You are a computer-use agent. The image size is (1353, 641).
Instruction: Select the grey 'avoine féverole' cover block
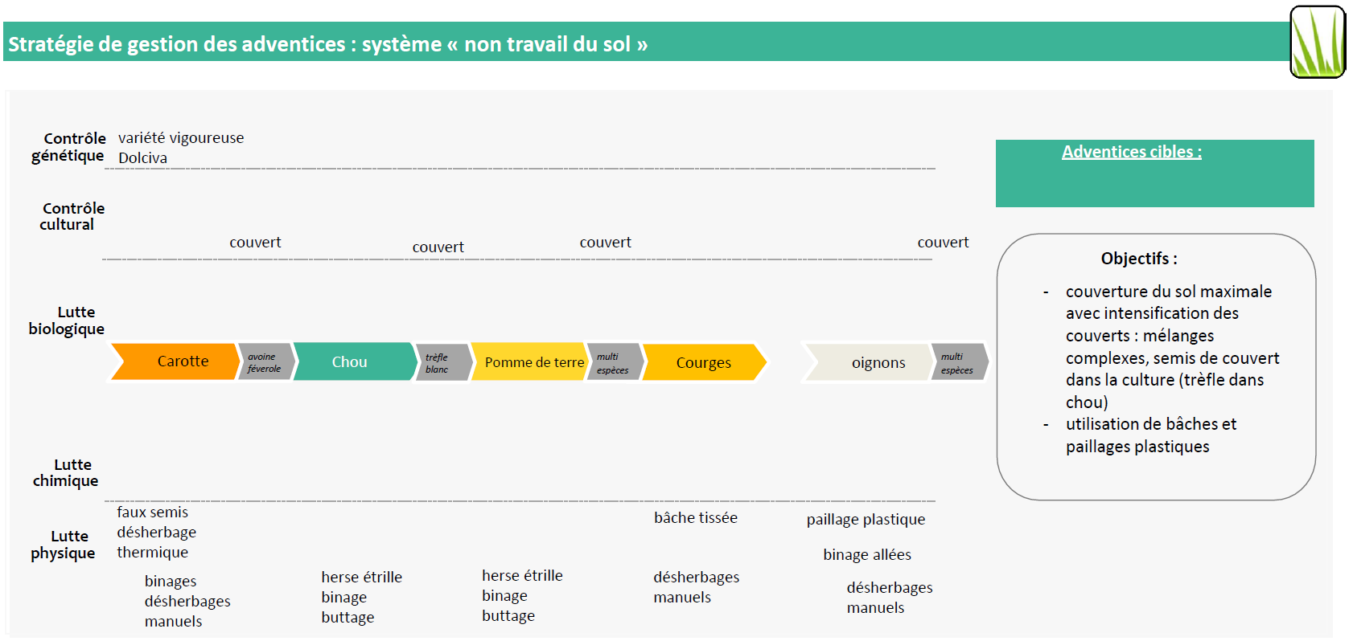click(266, 362)
